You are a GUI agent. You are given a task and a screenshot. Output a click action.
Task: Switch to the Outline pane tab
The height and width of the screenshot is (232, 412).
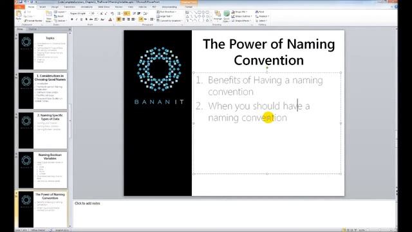click(x=33, y=29)
